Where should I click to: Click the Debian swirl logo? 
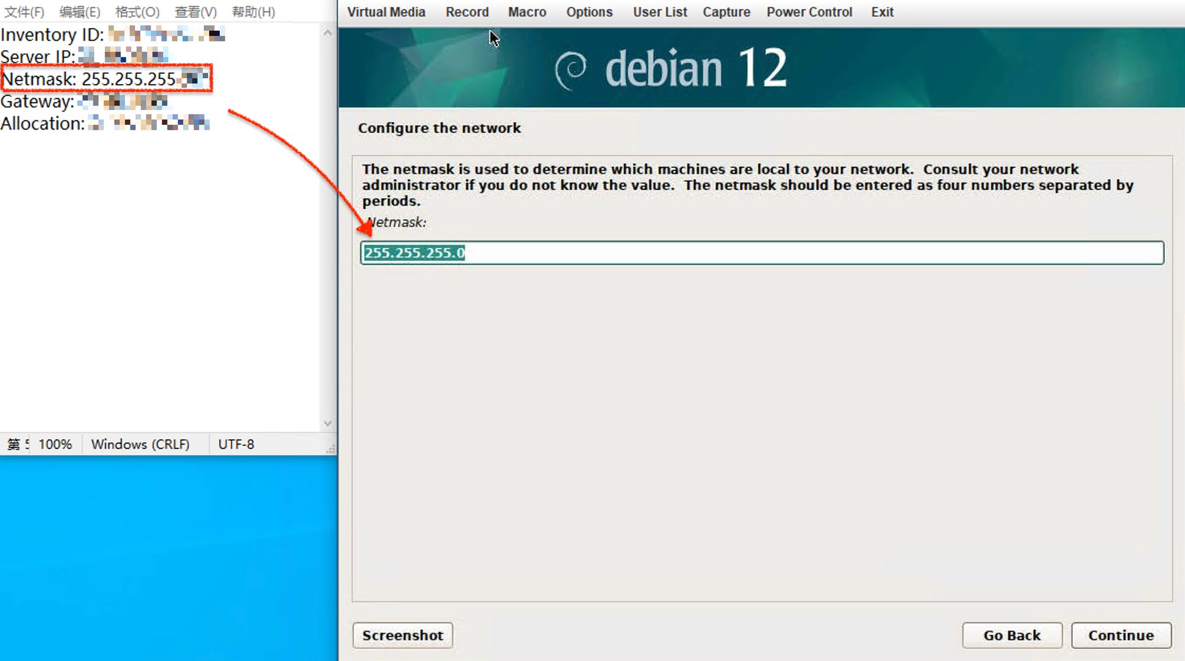pyautogui.click(x=571, y=70)
